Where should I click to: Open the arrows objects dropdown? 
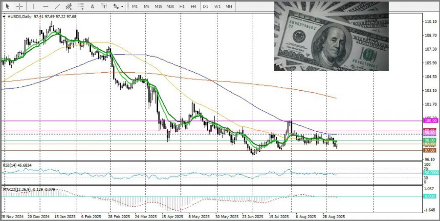pyautogui.click(x=118, y=6)
